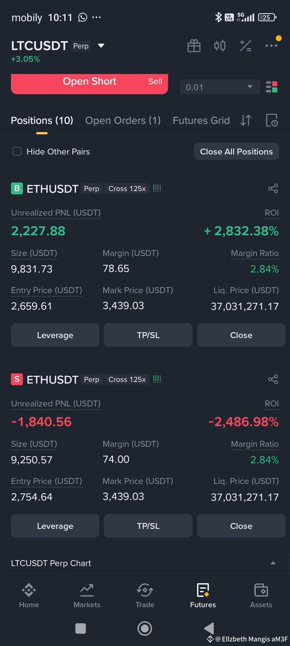Expand the LTCUSDT trading pair selector
290x646 pixels.
point(101,46)
